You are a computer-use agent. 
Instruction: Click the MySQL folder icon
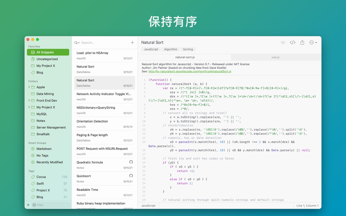click(33, 114)
